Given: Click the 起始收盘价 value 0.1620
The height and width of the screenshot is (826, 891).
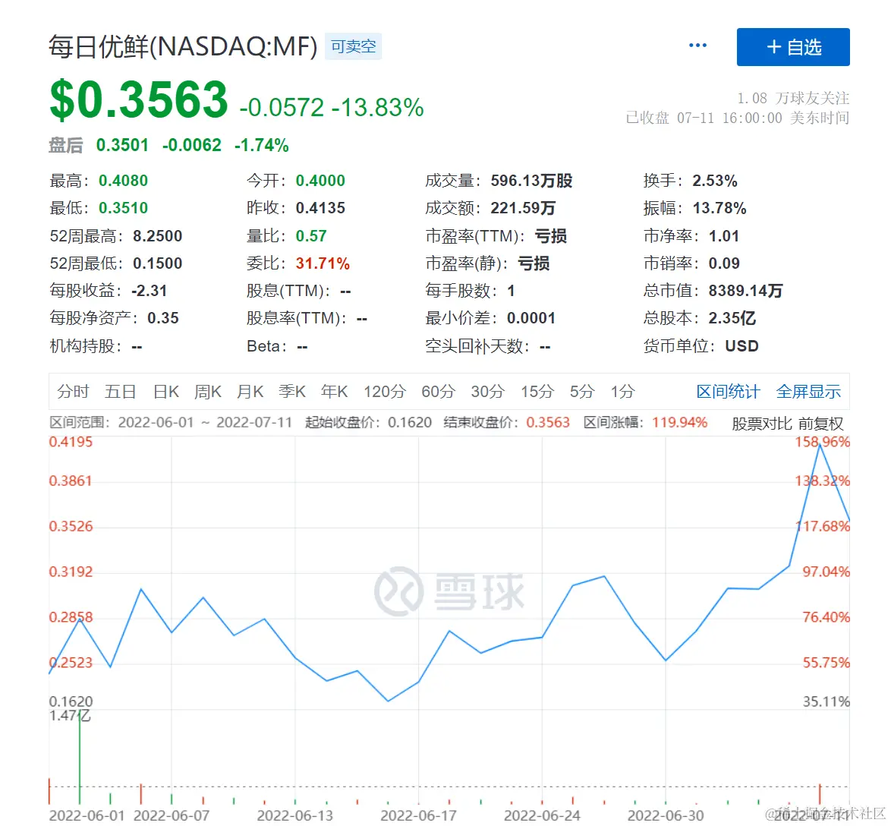Looking at the screenshot, I should pyautogui.click(x=410, y=422).
